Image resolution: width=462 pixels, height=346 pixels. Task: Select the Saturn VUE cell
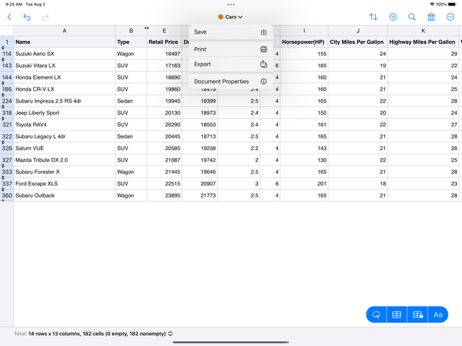point(64,148)
